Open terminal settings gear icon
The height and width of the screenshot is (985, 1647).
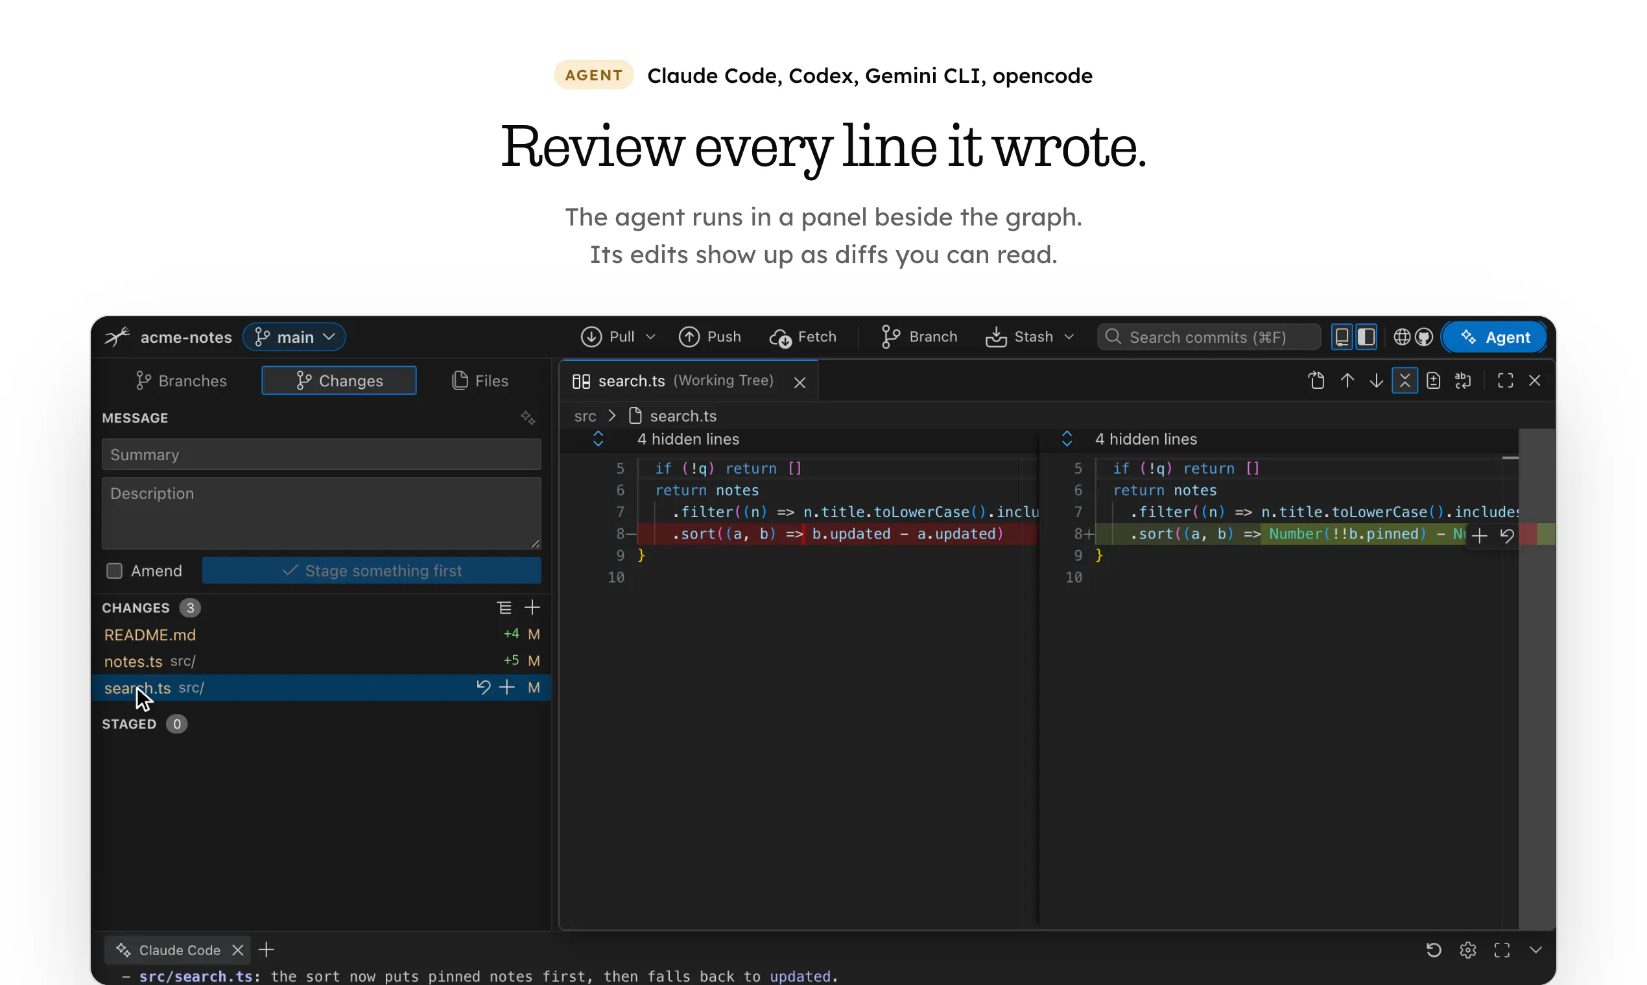pos(1467,950)
